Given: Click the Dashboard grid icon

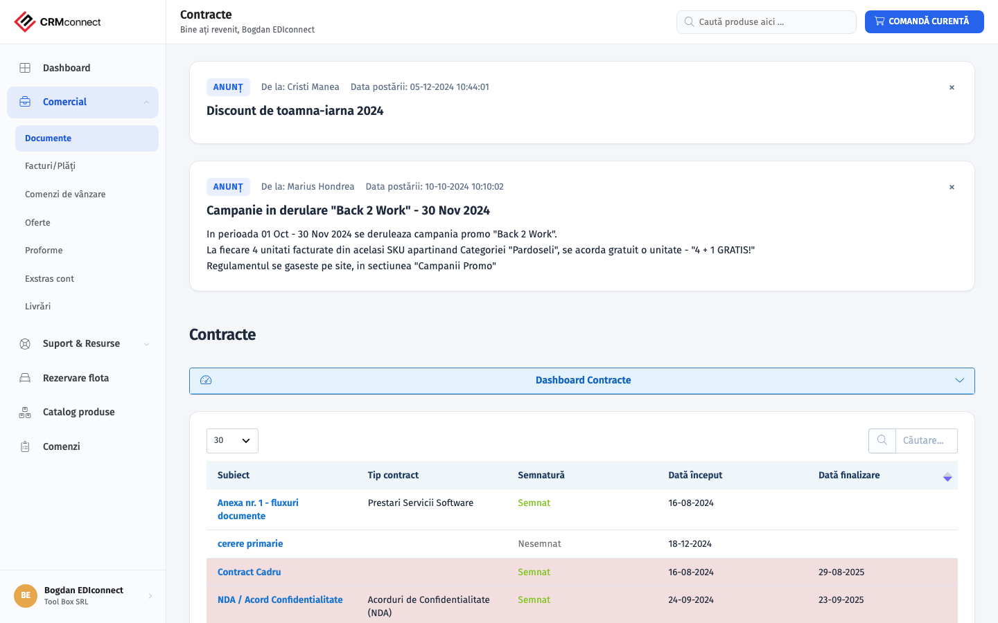Looking at the screenshot, I should pos(25,68).
